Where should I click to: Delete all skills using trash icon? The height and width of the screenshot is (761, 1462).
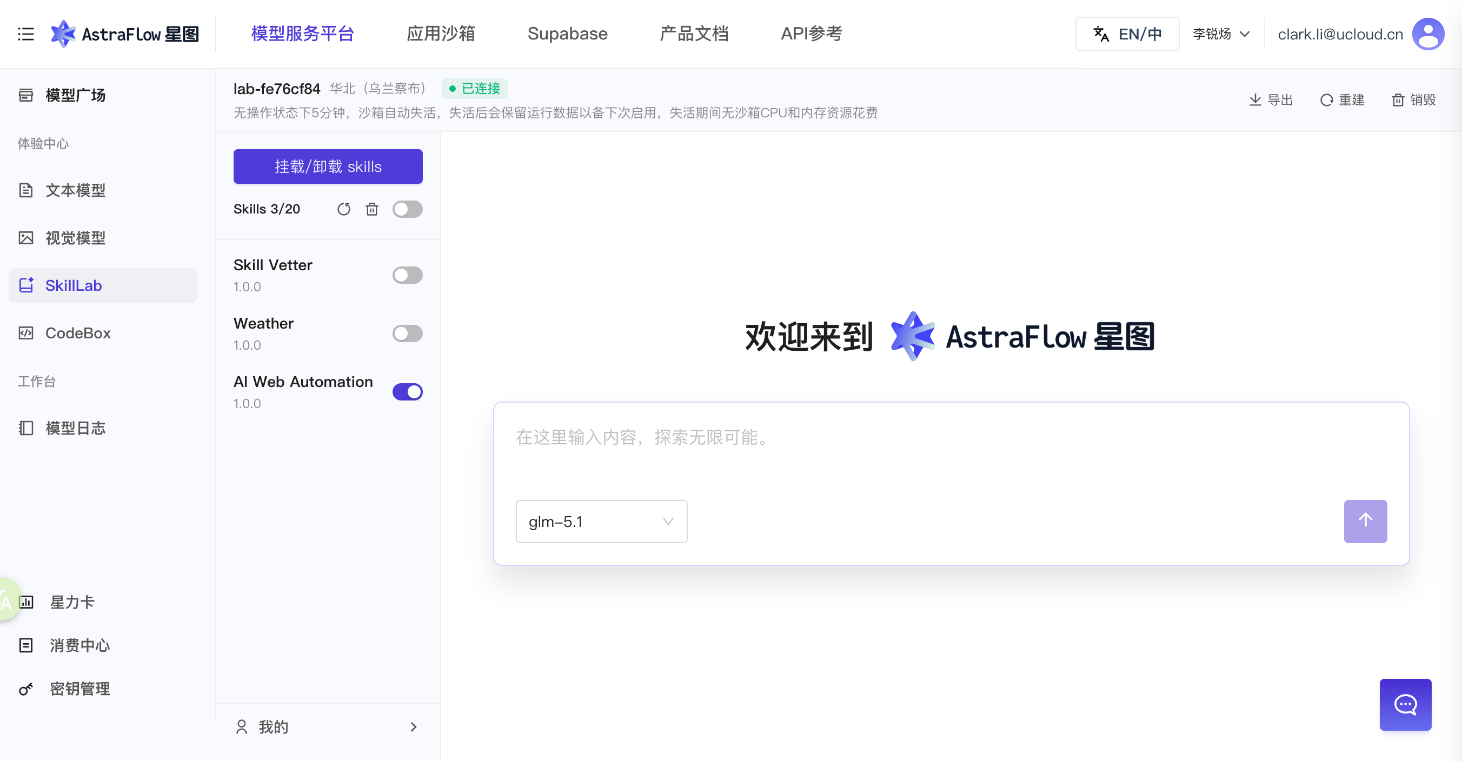(x=372, y=209)
